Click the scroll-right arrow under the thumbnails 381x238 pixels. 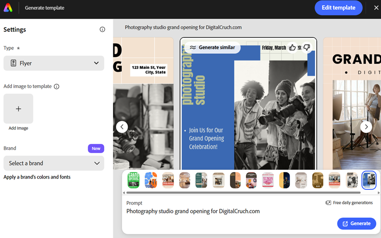(x=378, y=193)
